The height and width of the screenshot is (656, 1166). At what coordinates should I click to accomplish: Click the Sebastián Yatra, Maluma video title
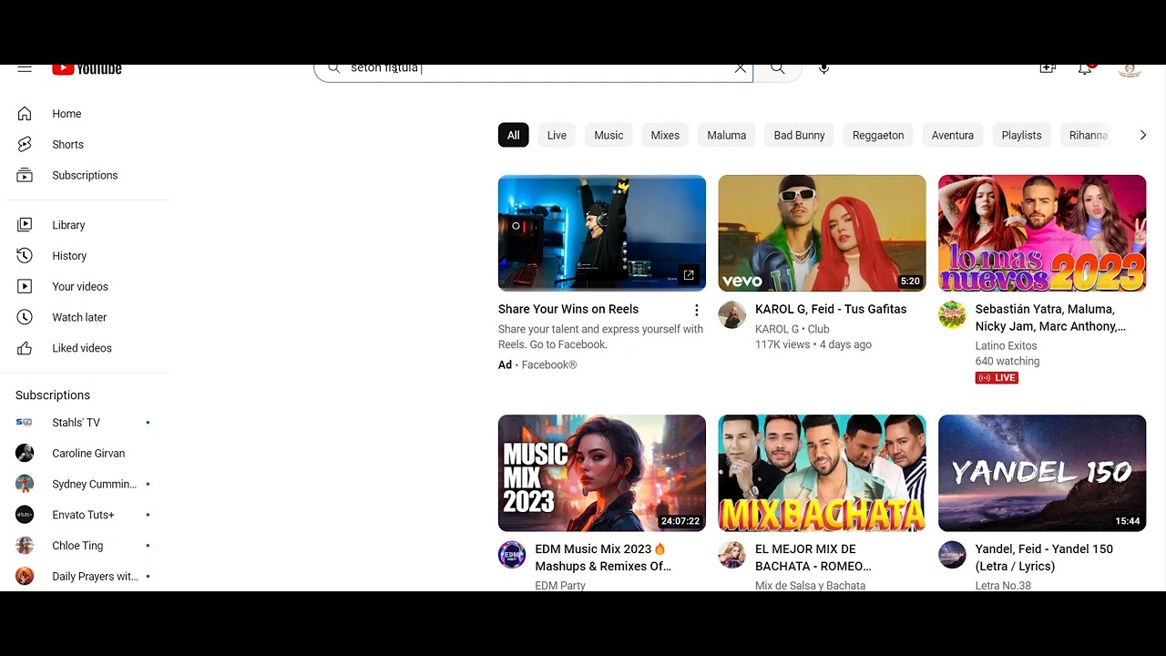click(1050, 318)
